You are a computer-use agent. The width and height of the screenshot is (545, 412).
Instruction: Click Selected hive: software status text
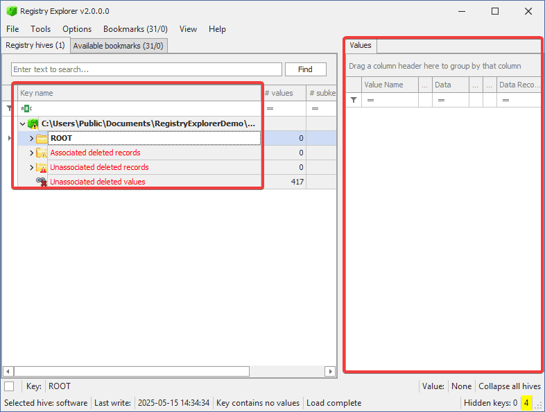click(x=46, y=403)
